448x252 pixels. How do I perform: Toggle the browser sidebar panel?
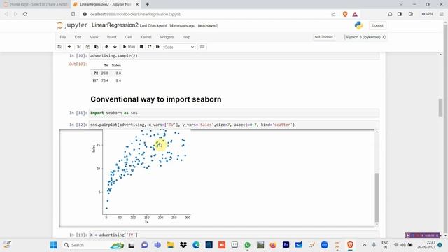[x=400, y=14]
